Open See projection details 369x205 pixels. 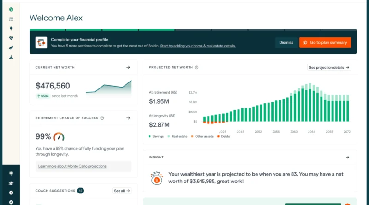329,67
